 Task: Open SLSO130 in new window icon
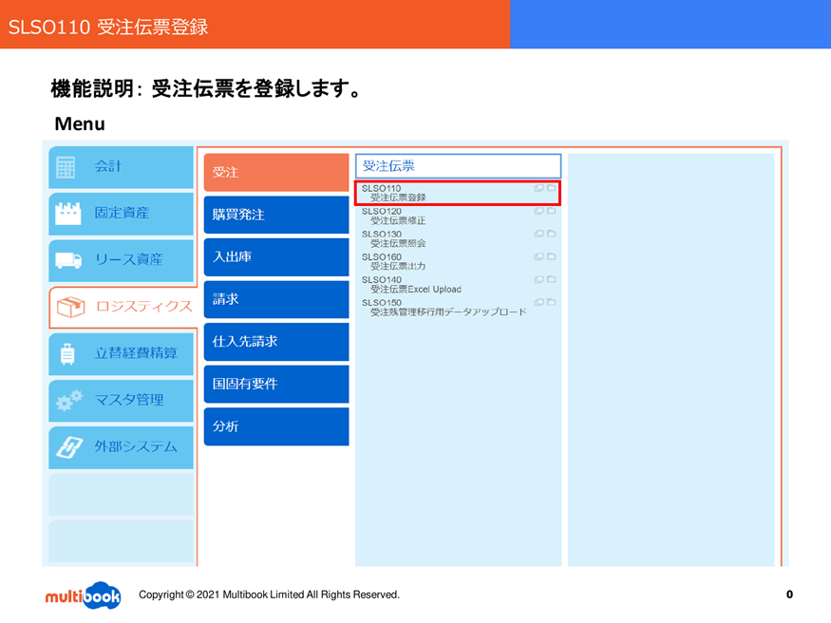(x=539, y=234)
